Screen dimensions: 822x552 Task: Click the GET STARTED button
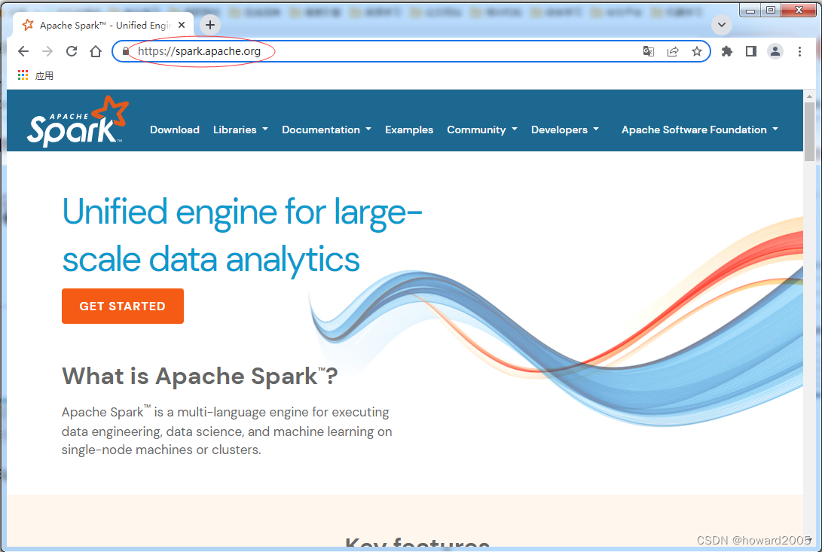[123, 306]
